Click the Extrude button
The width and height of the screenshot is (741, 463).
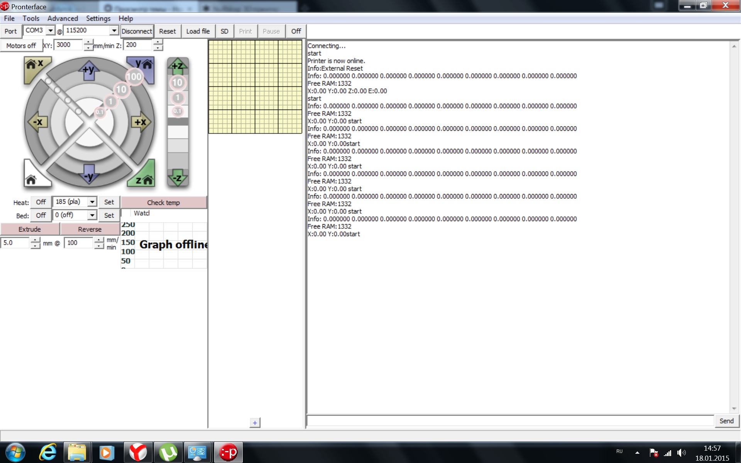(30, 229)
